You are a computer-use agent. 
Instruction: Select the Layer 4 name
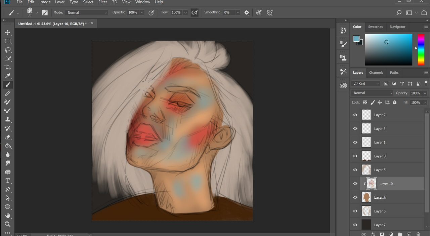click(x=380, y=198)
